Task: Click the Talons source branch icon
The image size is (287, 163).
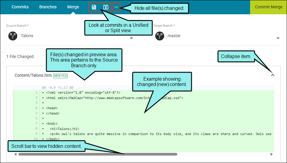Action: pos(13,36)
